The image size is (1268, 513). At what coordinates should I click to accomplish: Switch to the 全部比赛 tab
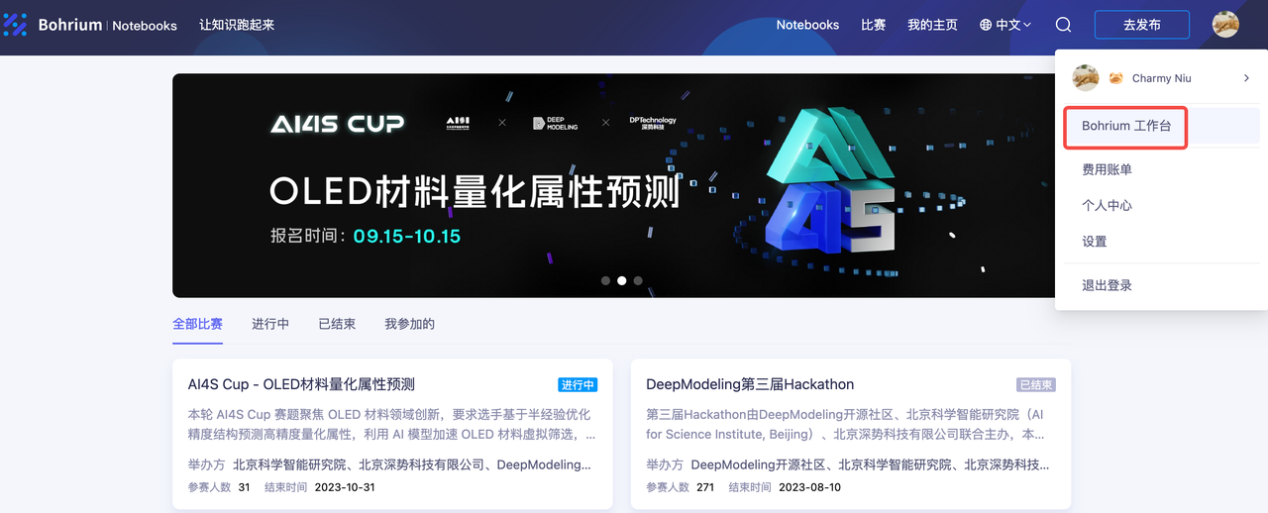tap(197, 324)
